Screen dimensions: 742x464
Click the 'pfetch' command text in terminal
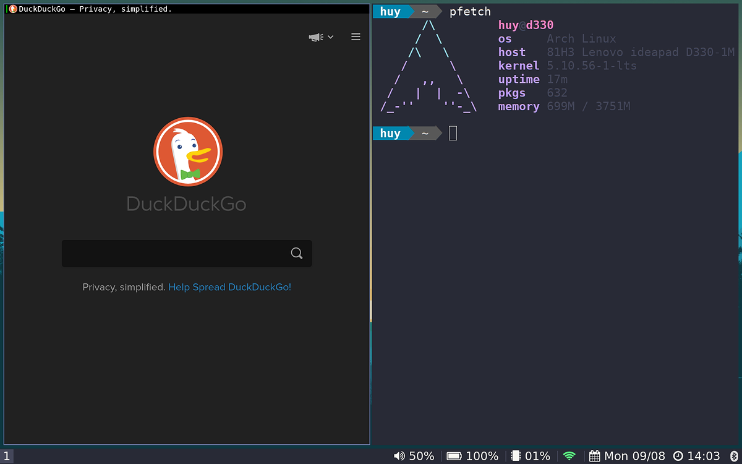pyautogui.click(x=470, y=12)
